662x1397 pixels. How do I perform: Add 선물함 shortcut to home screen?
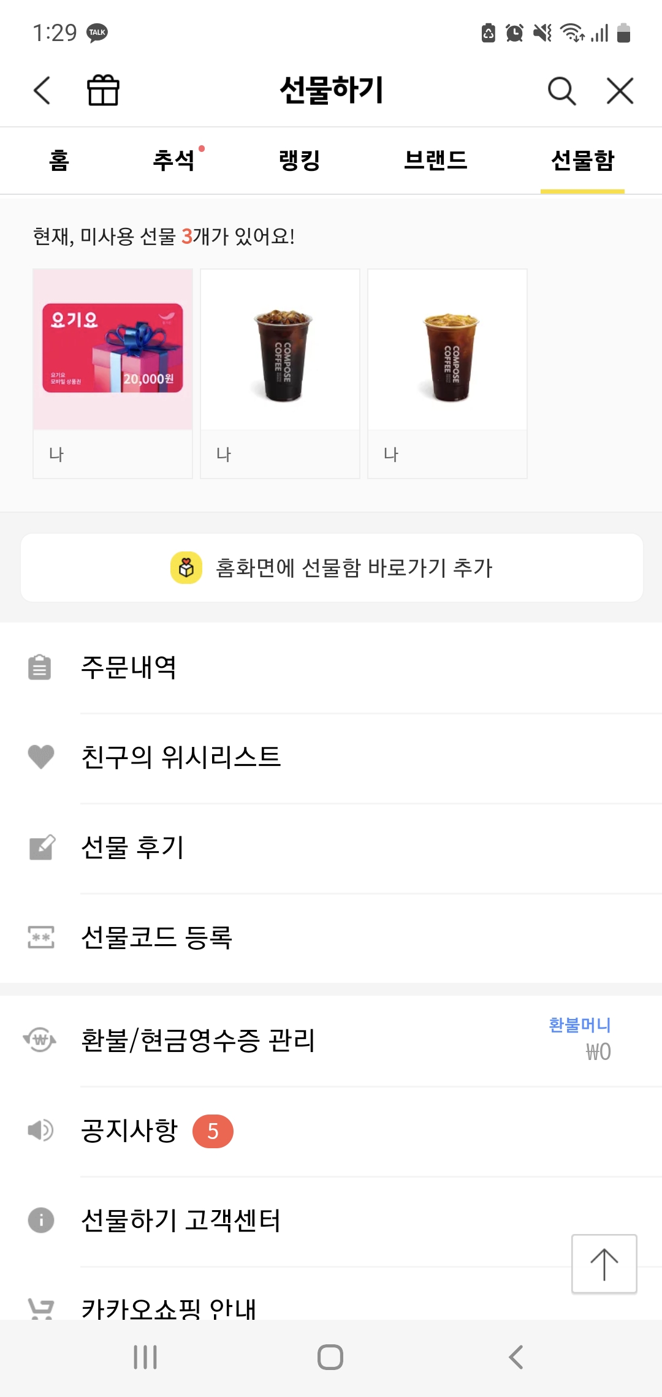tap(332, 567)
